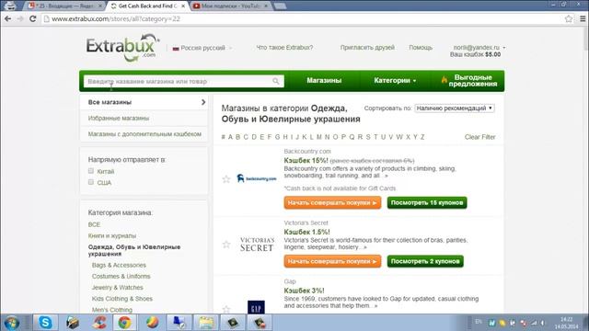Click the Victoria's Secret store name link
Screen dimensions: 589x331
pyautogui.click(x=306, y=223)
